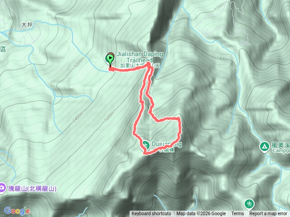Image resolution: width=290 pixels, height=217 pixels.
Task: Click the 風美溪 campground label
Action: coord(280,147)
